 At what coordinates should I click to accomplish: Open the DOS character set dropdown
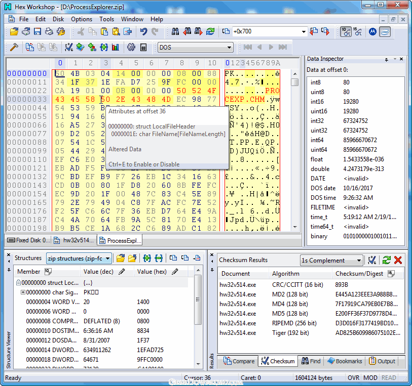coord(229,48)
